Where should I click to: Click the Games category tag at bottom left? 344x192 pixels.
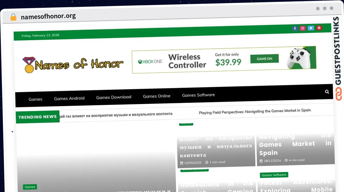30,187
